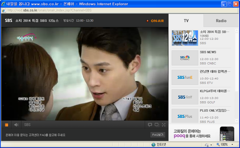This screenshot has height=148, width=240.
Task: Open program title 소치 2014 특집 in channel list
Action: 215,32
